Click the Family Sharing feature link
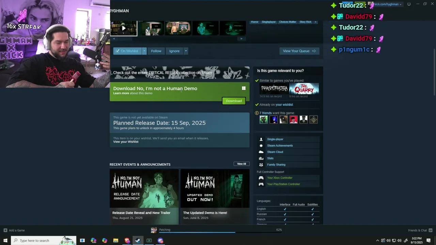Screen dimensions: 436x245 276,165
